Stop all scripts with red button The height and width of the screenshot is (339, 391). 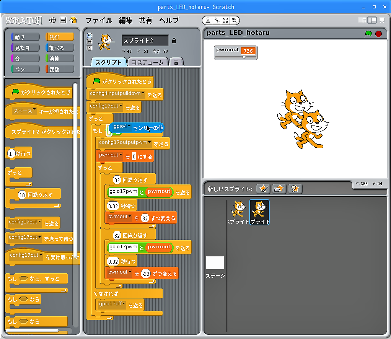(x=378, y=34)
